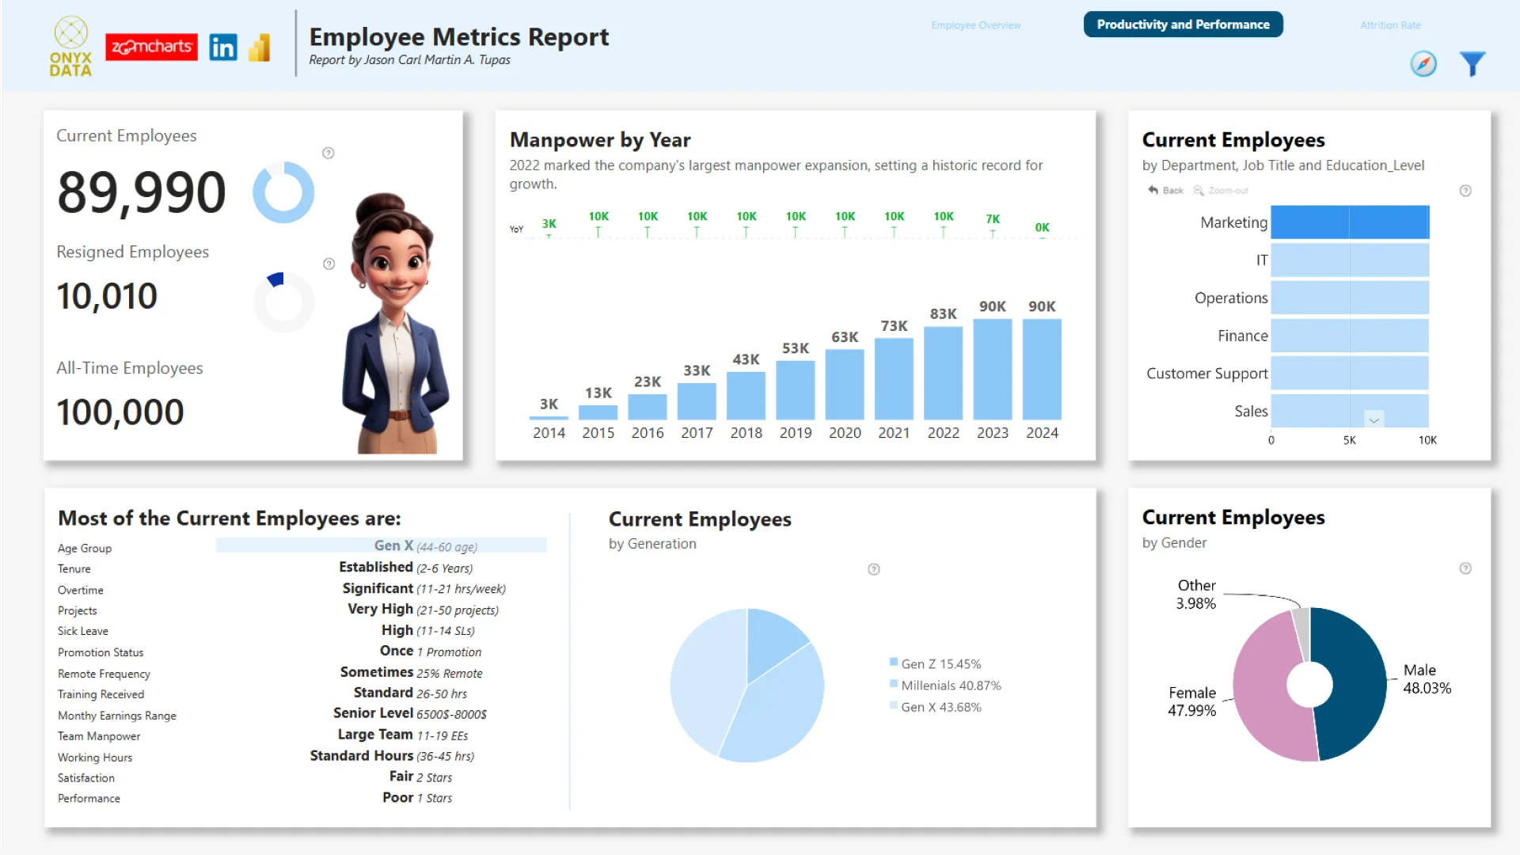1520x855 pixels.
Task: Click the 2022 manpower bar
Action: pyautogui.click(x=943, y=373)
